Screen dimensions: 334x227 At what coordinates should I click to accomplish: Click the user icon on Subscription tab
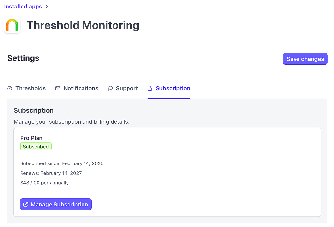tap(150, 88)
